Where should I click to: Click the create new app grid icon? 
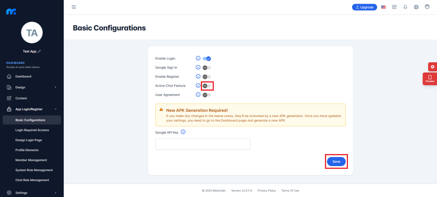(x=394, y=7)
